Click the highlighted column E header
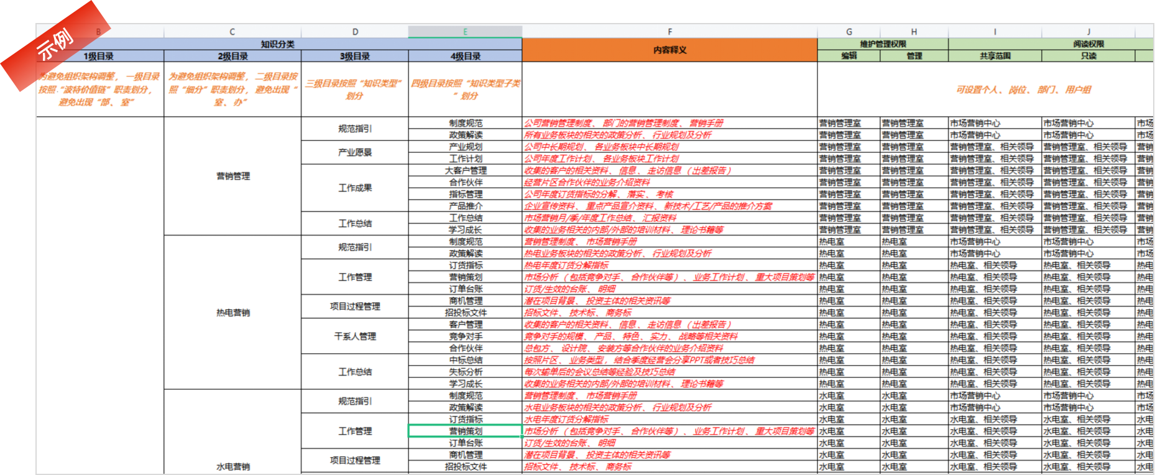Image resolution: width=1155 pixels, height=475 pixels. [465, 32]
